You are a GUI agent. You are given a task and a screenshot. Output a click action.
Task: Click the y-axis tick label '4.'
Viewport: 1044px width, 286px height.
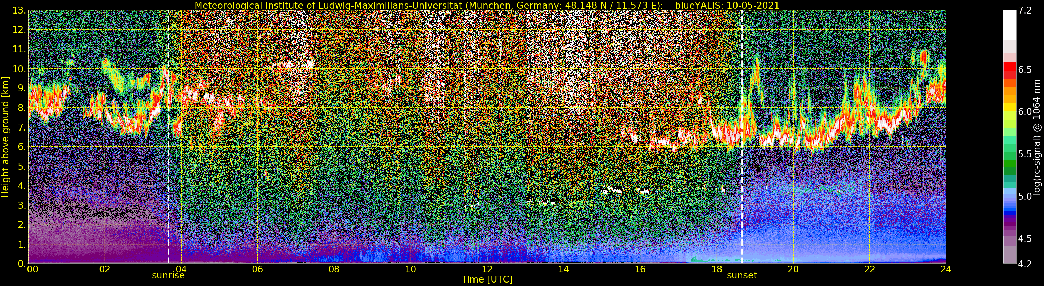tap(22, 186)
